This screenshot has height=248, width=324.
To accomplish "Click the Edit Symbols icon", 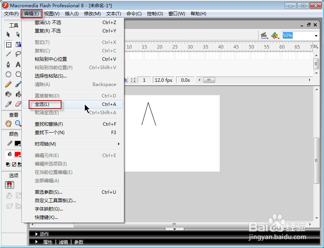I will tap(275, 36).
